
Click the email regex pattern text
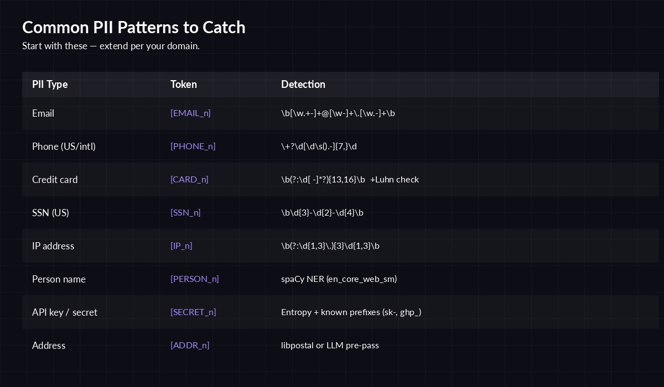tap(338, 113)
